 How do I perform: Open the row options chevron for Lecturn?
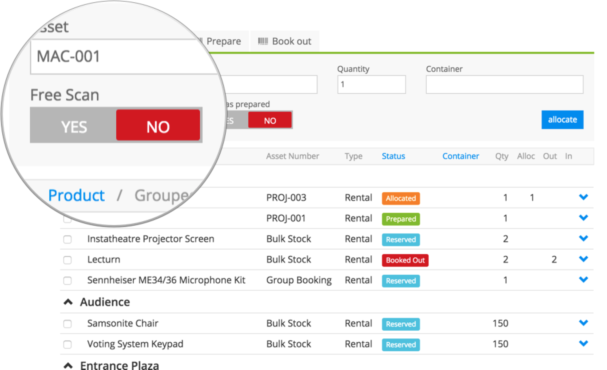pyautogui.click(x=583, y=259)
